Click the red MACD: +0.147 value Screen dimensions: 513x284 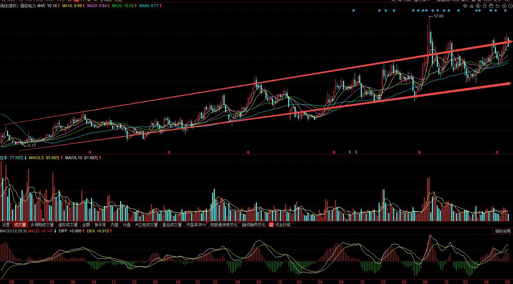(41, 231)
